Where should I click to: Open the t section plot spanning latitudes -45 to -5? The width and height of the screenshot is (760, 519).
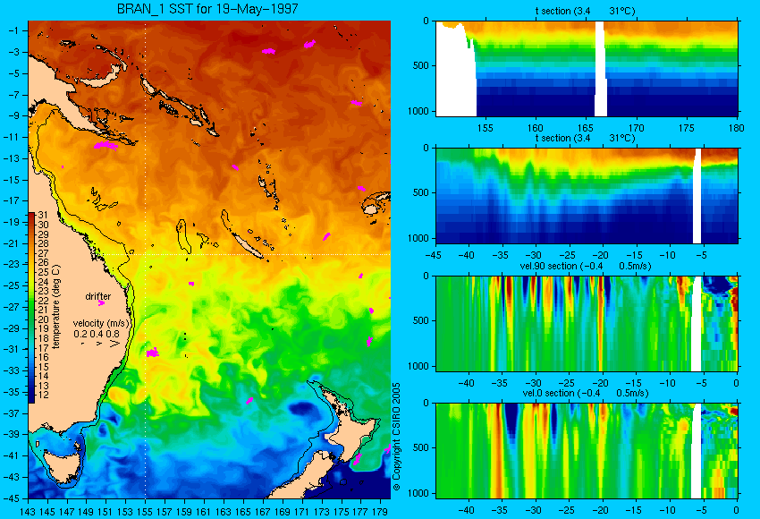[x=587, y=195]
